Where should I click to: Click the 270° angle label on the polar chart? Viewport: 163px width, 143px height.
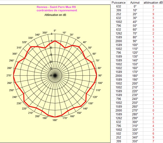tap(9, 75)
